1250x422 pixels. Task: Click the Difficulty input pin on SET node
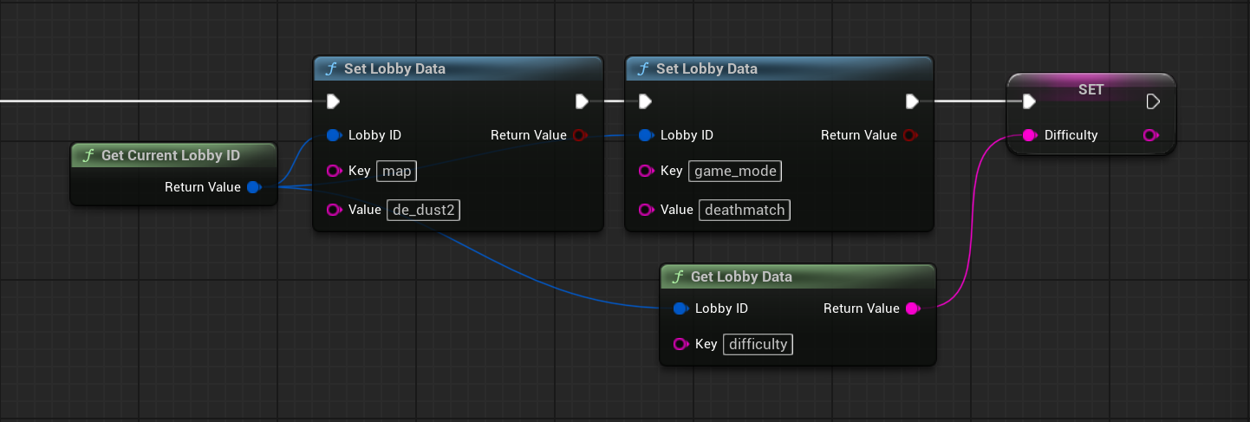(1029, 135)
